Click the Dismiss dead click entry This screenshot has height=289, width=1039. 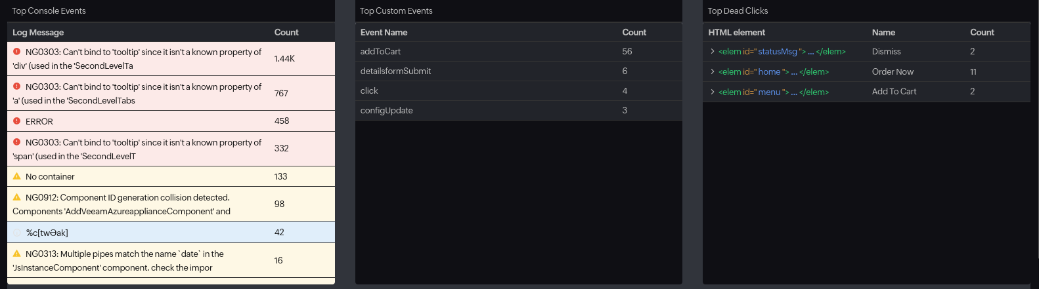886,51
